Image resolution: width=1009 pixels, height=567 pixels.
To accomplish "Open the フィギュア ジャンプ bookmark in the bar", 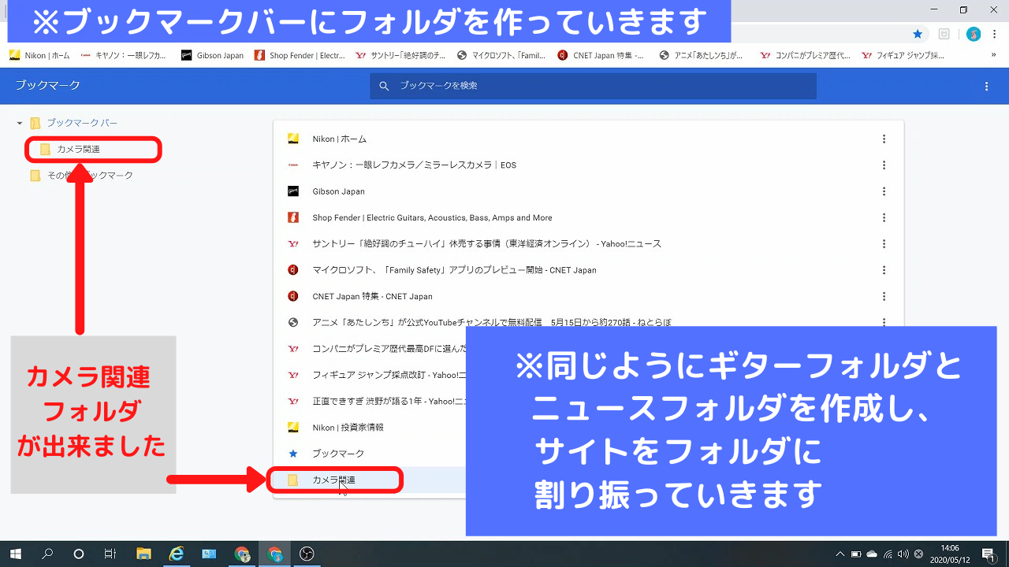I will (903, 56).
